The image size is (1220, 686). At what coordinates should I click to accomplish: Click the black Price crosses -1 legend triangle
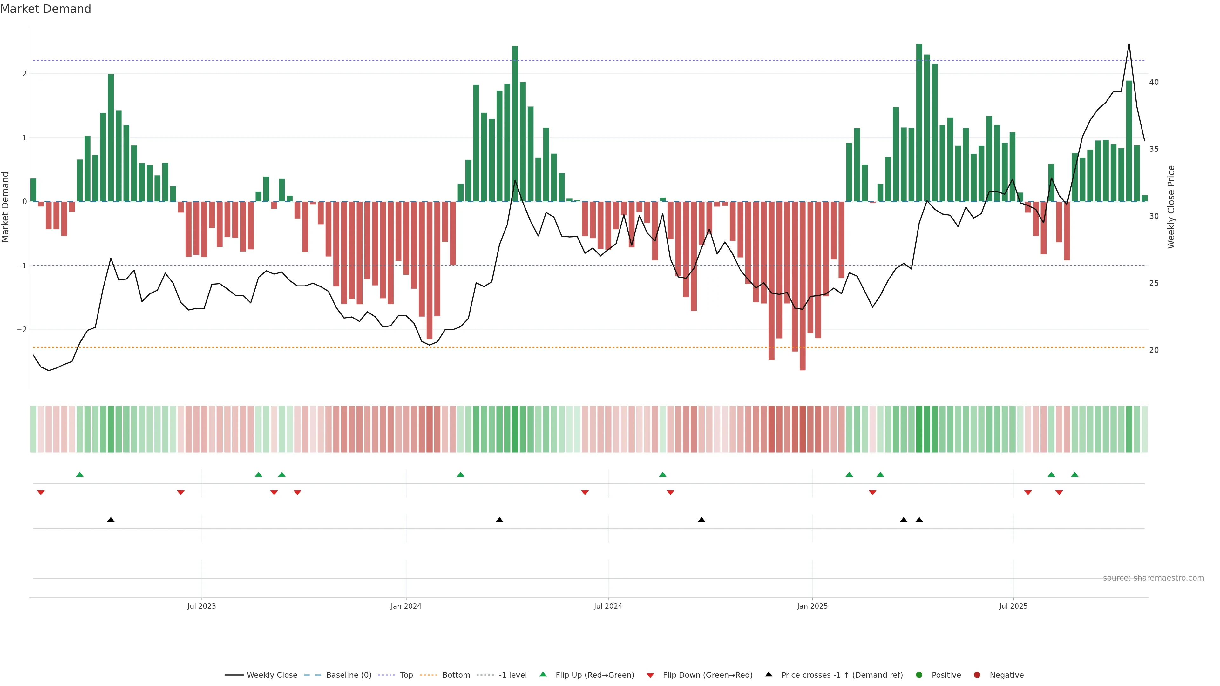coord(769,674)
